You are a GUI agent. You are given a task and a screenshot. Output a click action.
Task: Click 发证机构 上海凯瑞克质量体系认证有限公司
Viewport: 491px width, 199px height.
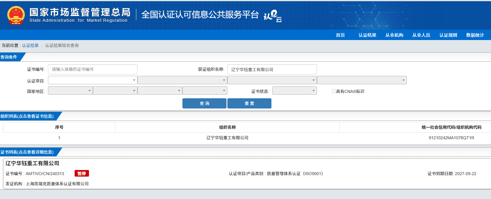coord(47,184)
